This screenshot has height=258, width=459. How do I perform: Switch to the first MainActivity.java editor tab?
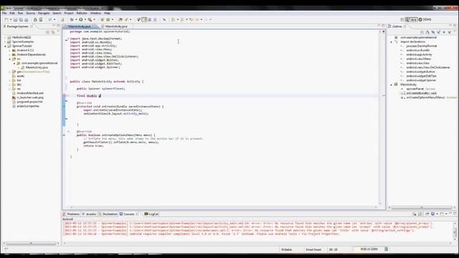79,27
